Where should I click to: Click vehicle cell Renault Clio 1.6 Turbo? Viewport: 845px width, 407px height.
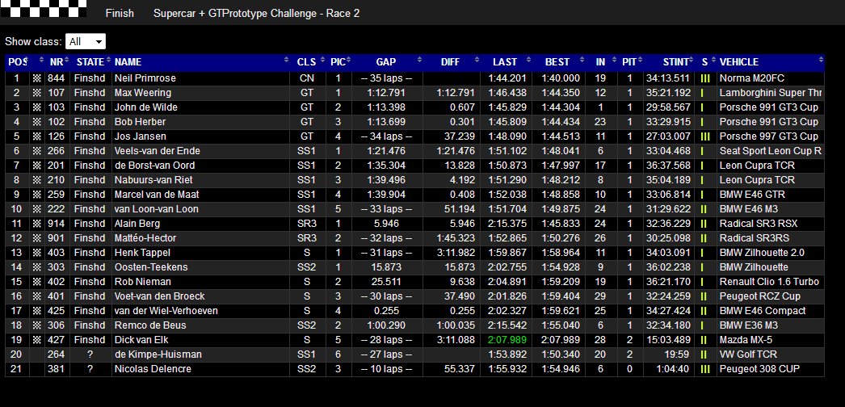[x=769, y=282]
